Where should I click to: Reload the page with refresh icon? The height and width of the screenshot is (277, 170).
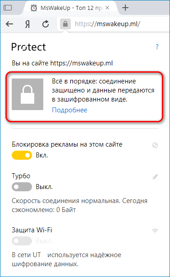coord(46,24)
